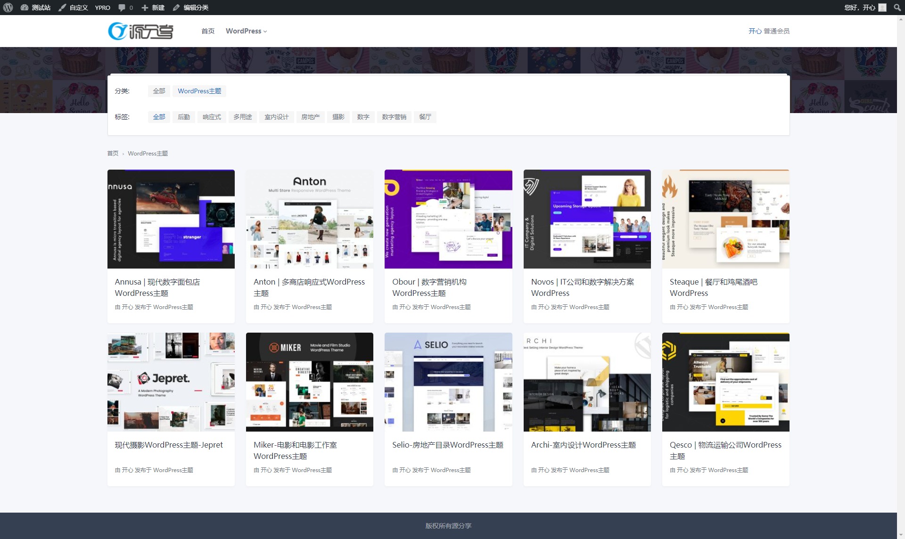Viewport: 905px width, 539px height.
Task: Open Archi-室内设计 post title
Action: [x=584, y=445]
